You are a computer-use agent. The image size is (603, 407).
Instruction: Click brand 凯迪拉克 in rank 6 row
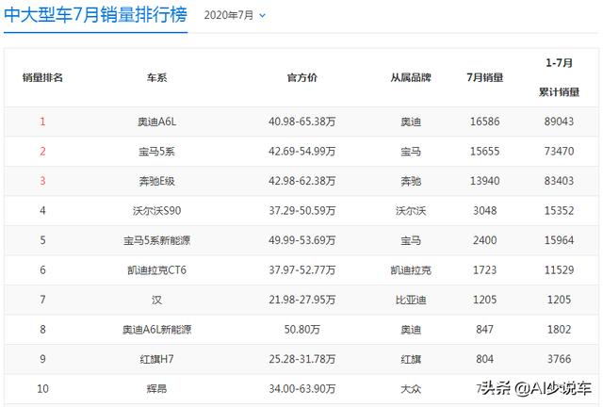coord(411,270)
